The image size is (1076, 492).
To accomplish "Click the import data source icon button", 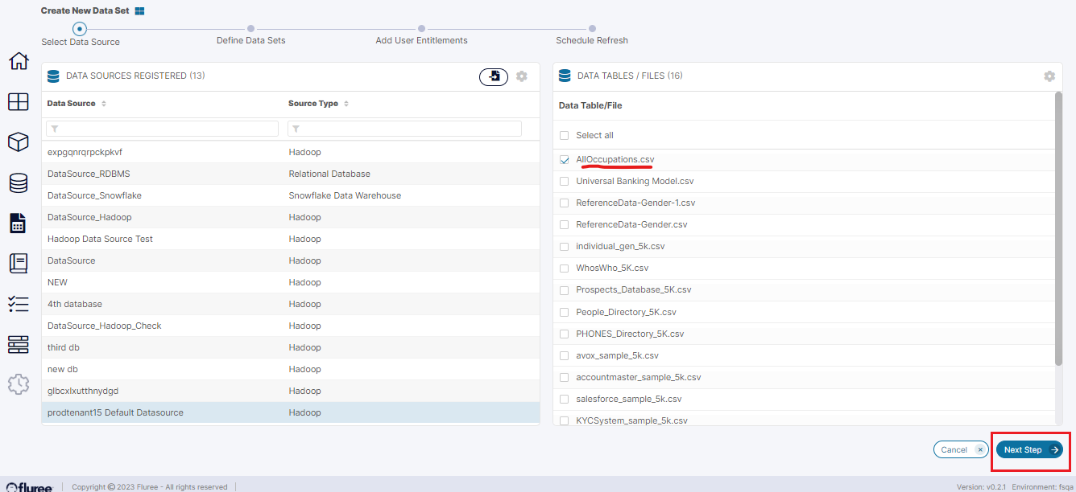I will pyautogui.click(x=494, y=76).
